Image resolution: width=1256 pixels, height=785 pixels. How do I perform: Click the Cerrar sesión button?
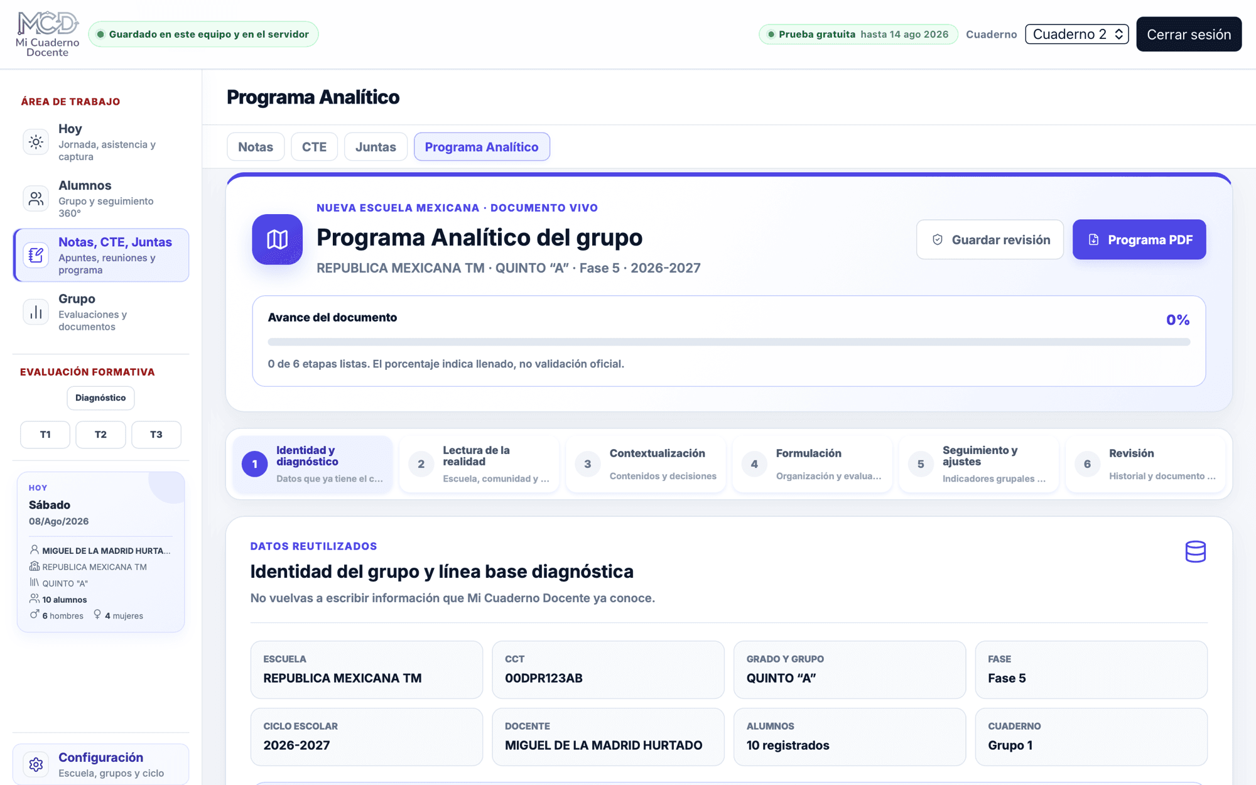pyautogui.click(x=1189, y=34)
